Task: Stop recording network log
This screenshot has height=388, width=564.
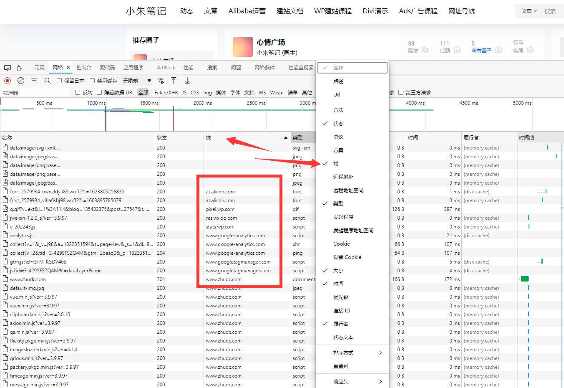Action: (x=8, y=81)
